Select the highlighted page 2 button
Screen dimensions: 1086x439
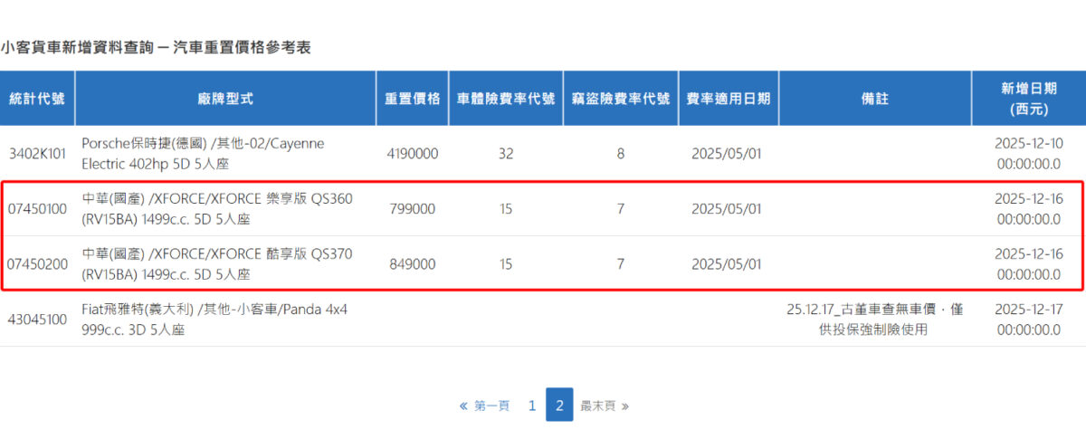(x=559, y=406)
